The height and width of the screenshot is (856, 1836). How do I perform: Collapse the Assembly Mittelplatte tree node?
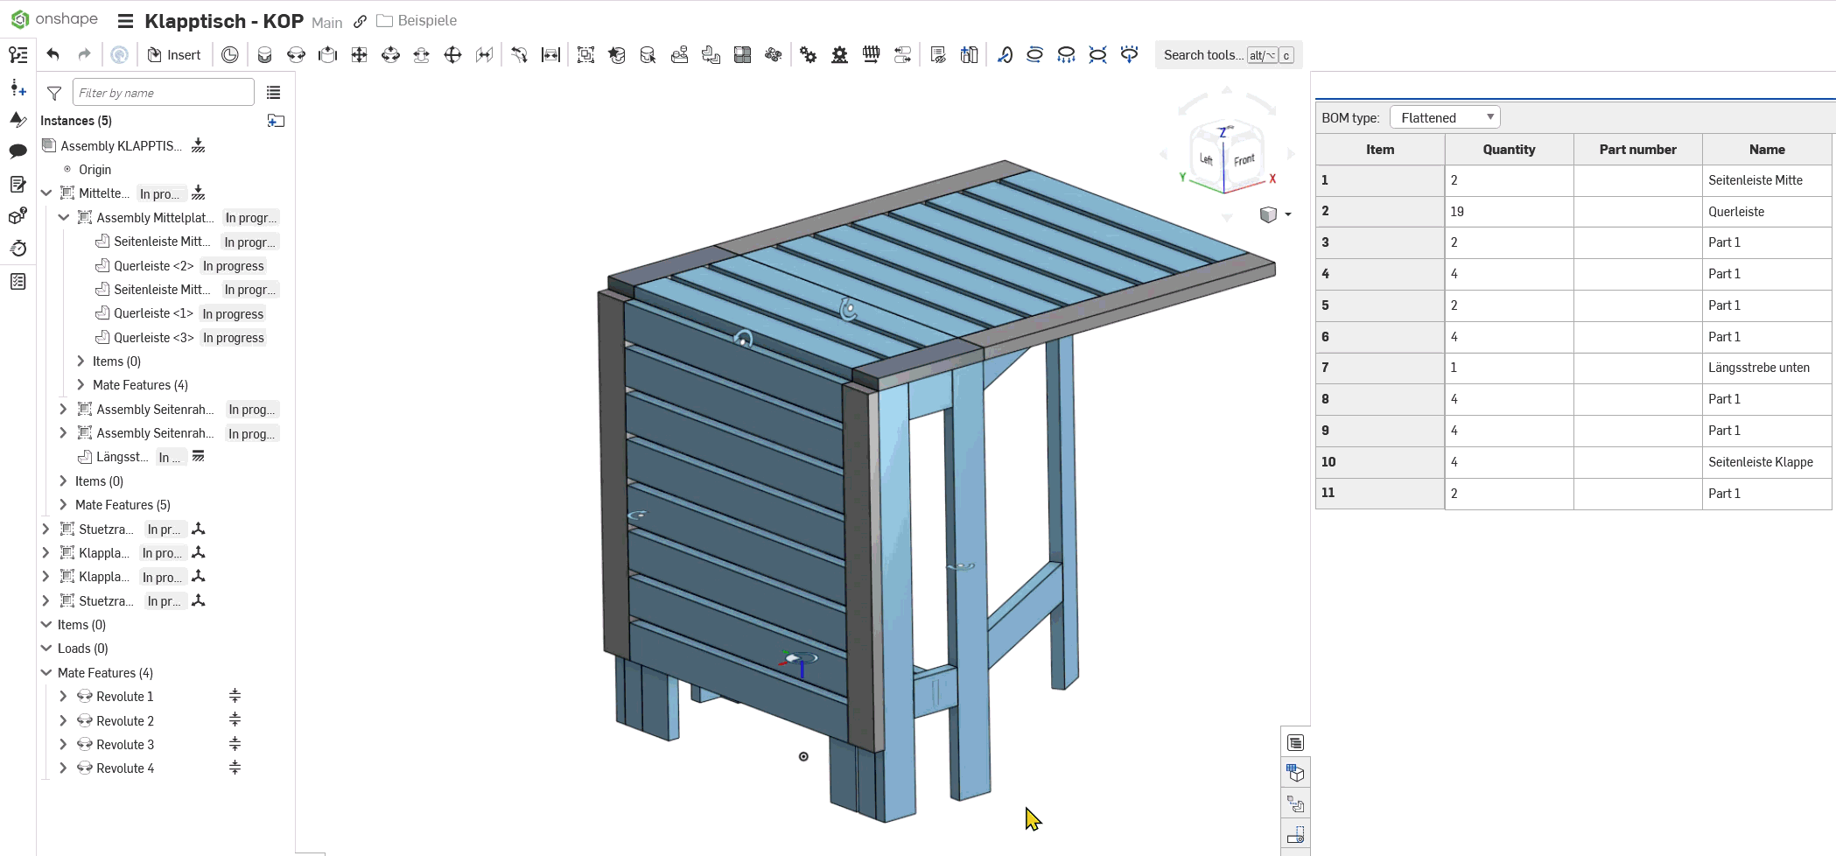coord(64,218)
